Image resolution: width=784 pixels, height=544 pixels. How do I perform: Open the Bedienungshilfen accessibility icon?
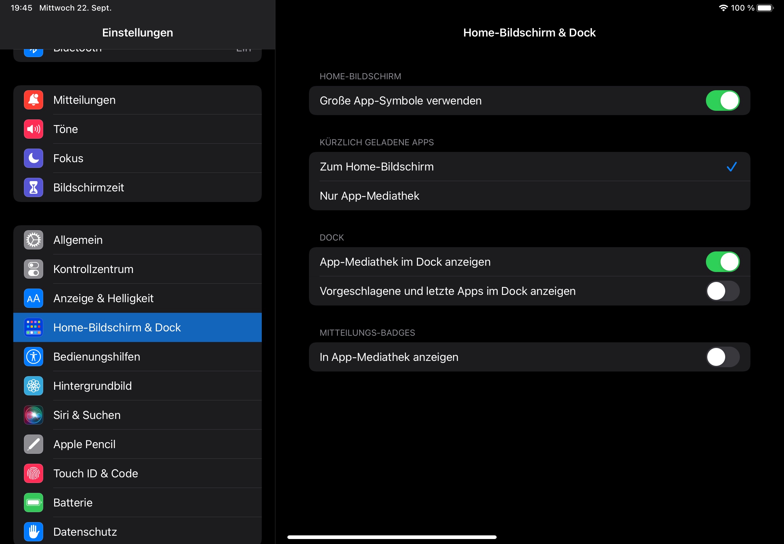tap(34, 357)
